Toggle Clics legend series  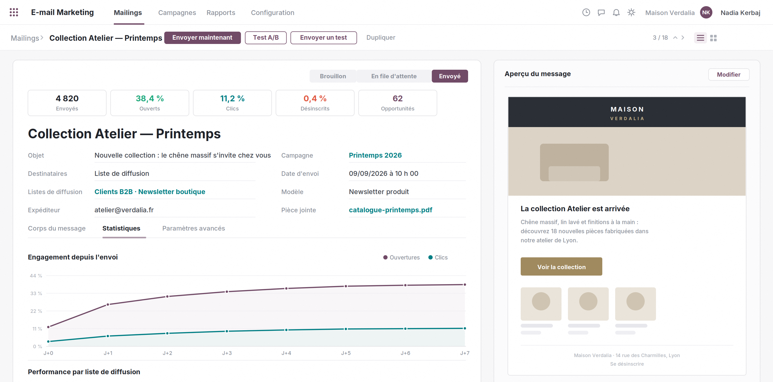438,257
